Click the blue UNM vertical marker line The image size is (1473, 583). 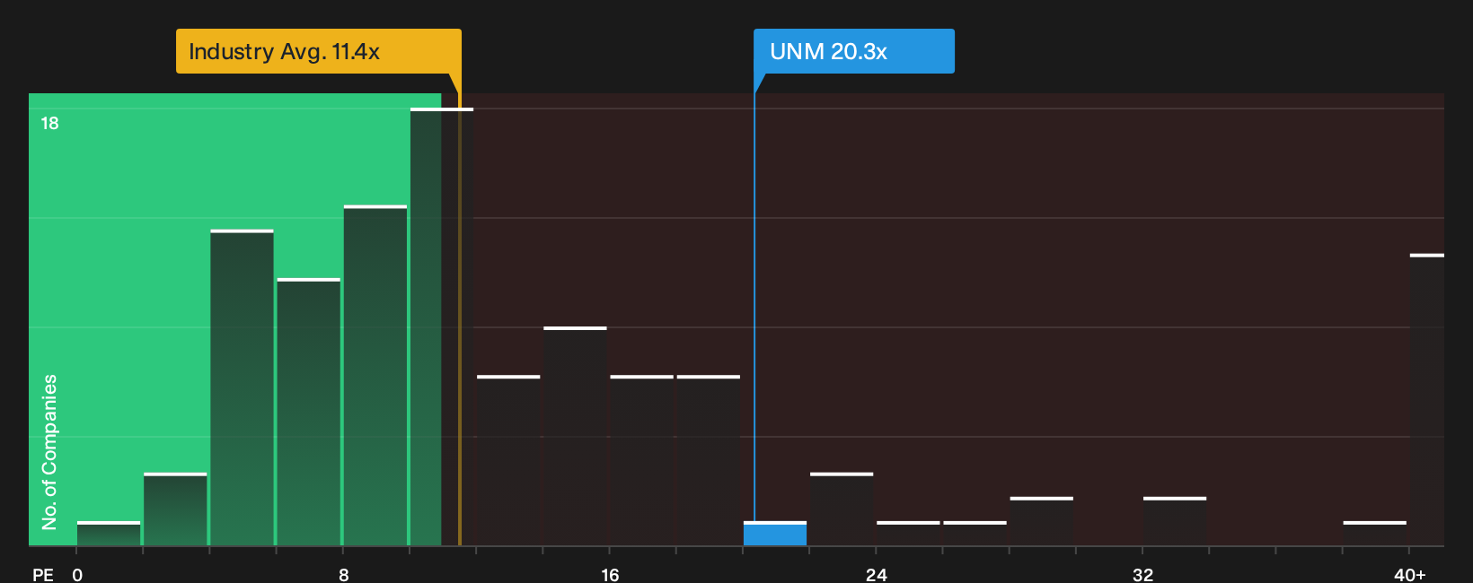pos(754,309)
